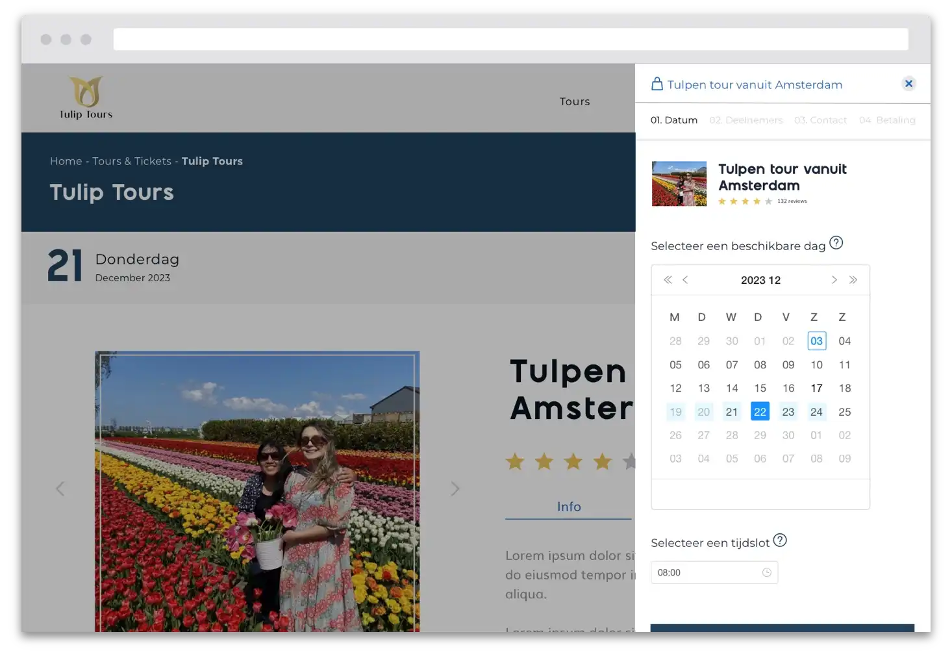Click the tulip tour thumbnail in panel
The width and height of the screenshot is (952, 660).
coord(679,184)
